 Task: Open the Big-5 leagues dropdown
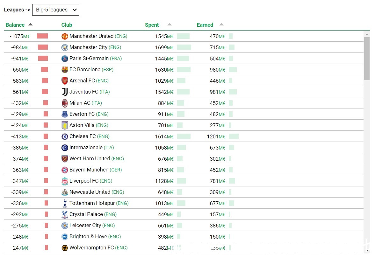click(56, 10)
